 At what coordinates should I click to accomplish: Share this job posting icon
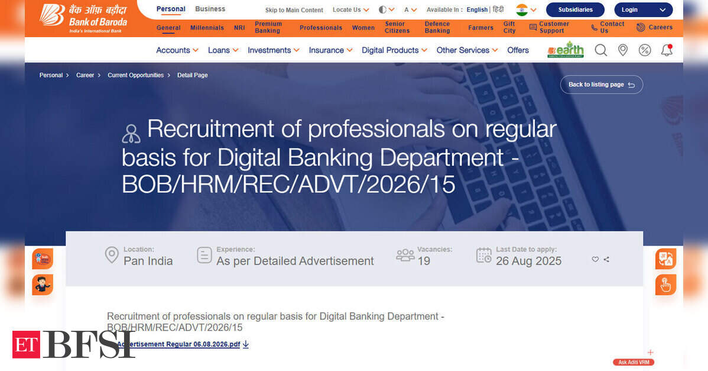(x=606, y=259)
